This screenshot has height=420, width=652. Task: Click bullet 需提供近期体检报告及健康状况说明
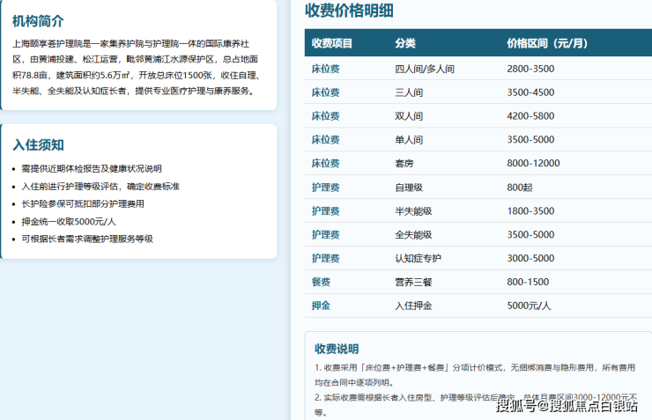(x=92, y=169)
